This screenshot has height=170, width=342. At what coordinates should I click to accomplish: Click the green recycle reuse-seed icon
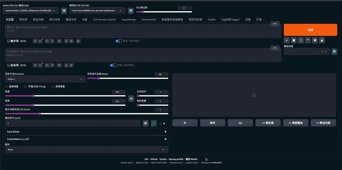(x=154, y=124)
